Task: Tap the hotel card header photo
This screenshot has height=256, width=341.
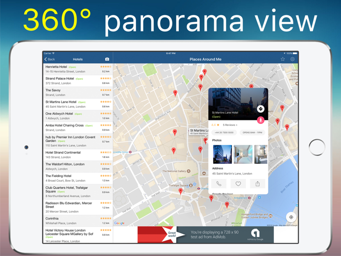Action: (238, 104)
